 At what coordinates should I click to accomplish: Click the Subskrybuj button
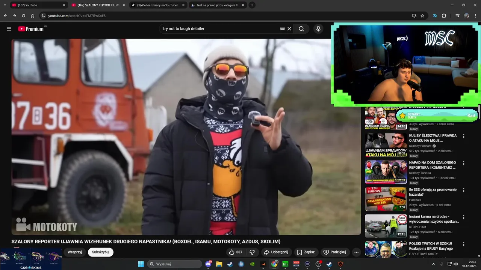click(x=101, y=252)
